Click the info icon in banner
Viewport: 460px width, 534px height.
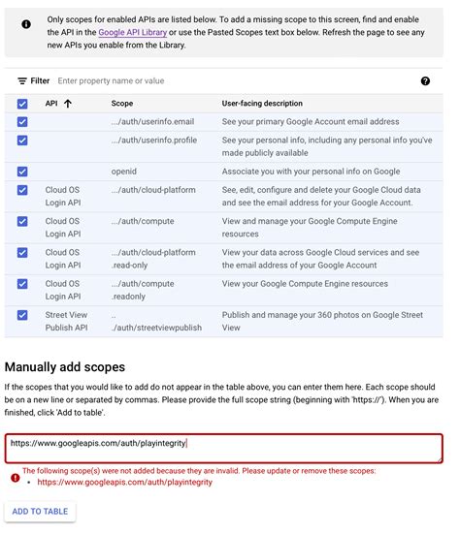(x=26, y=24)
